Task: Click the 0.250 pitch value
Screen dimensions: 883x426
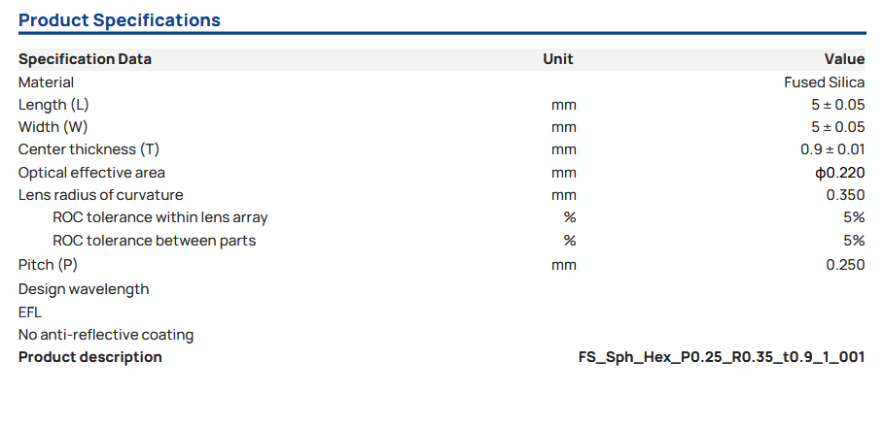Action: [x=845, y=265]
